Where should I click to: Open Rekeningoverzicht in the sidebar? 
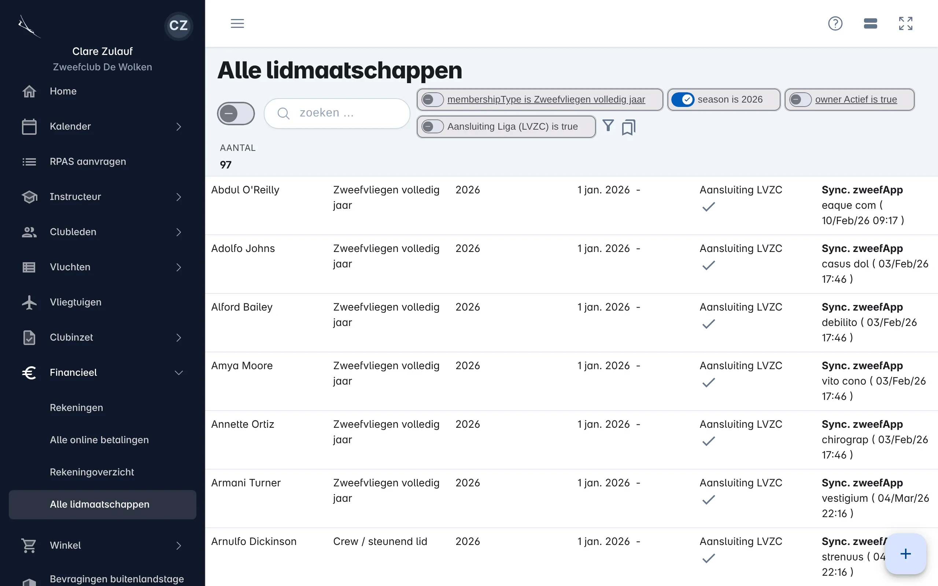(92, 472)
